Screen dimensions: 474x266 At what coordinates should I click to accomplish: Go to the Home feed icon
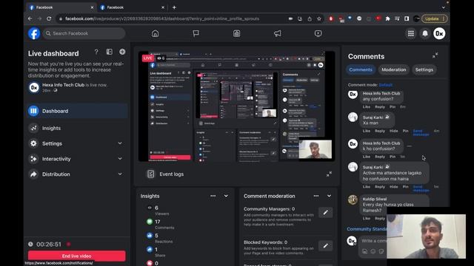point(155,33)
